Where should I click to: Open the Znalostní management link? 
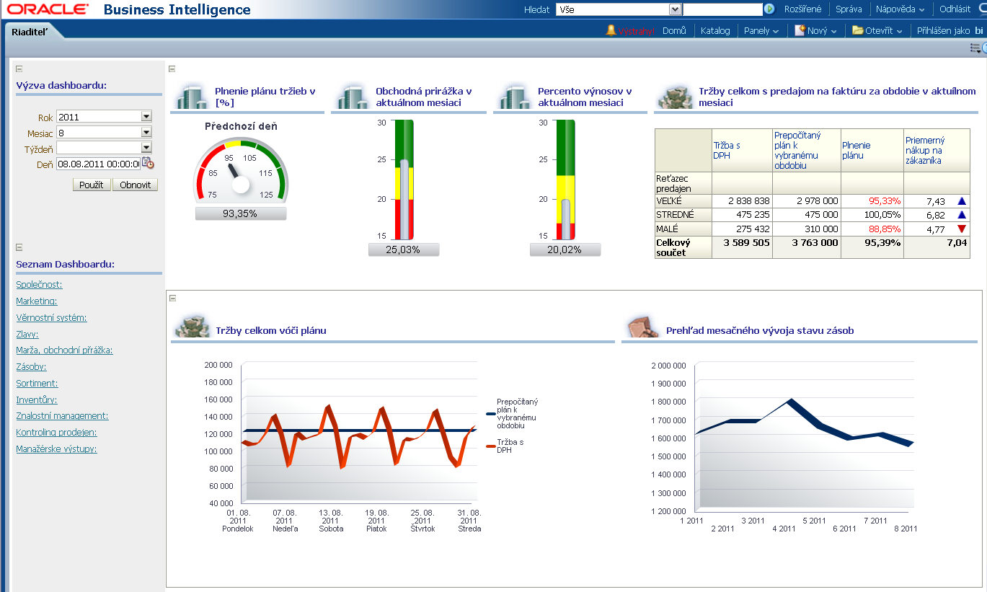click(62, 416)
